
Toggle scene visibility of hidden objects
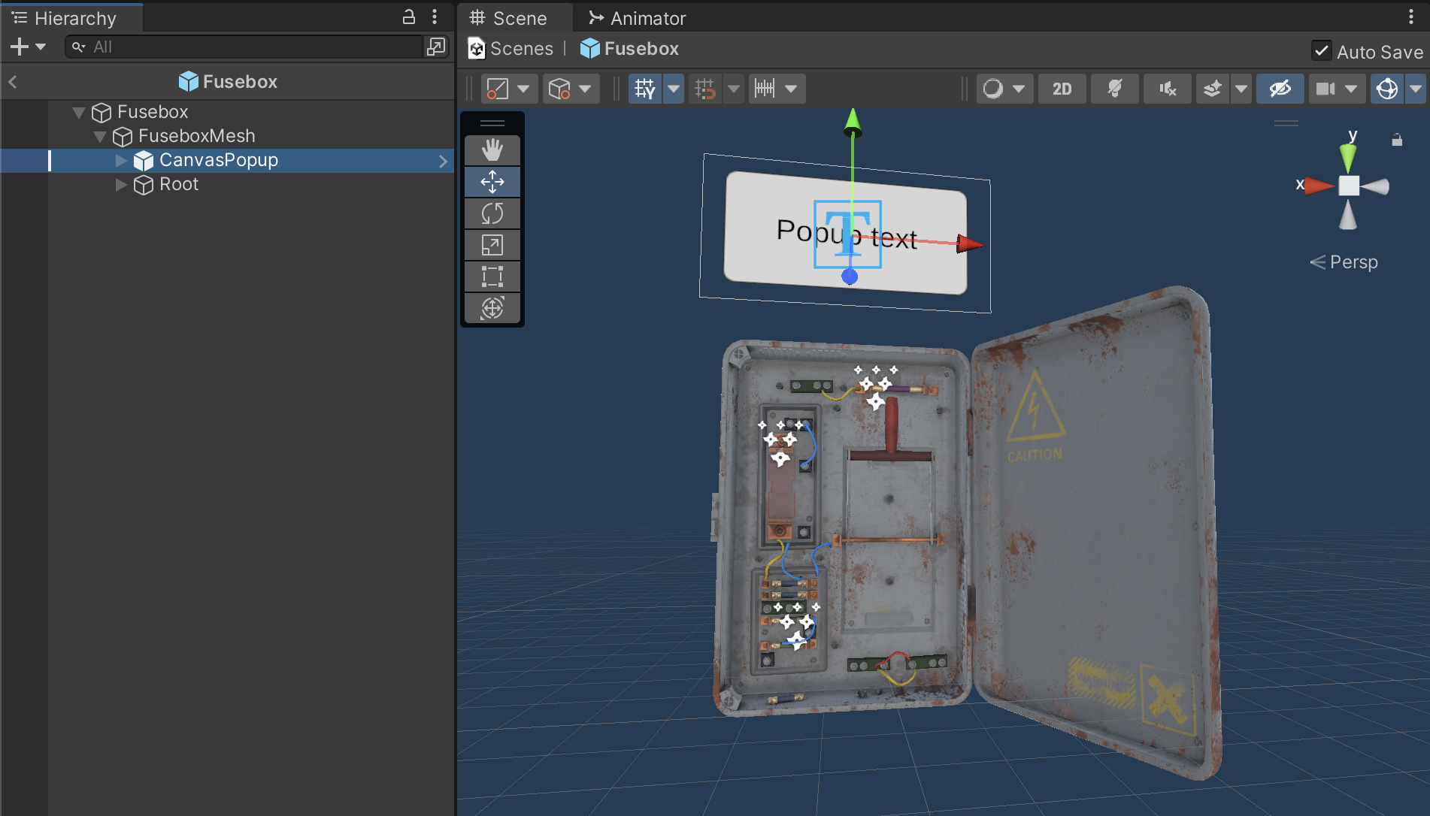(1280, 89)
